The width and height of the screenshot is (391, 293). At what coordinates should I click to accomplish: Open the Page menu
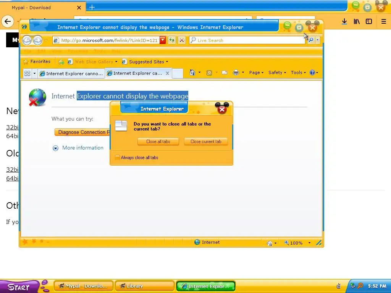coord(256,72)
